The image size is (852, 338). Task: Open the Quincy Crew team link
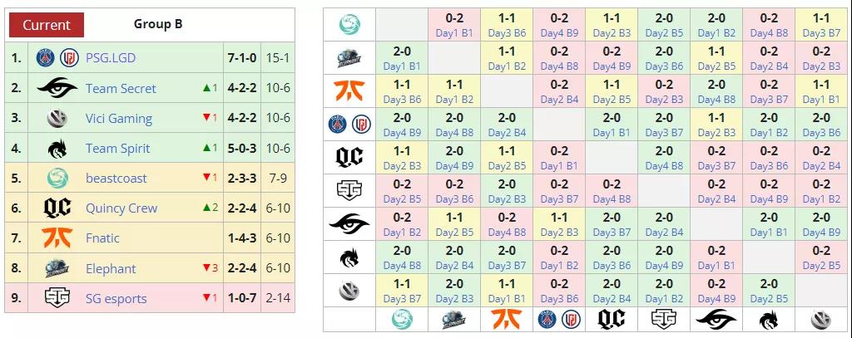pos(121,208)
